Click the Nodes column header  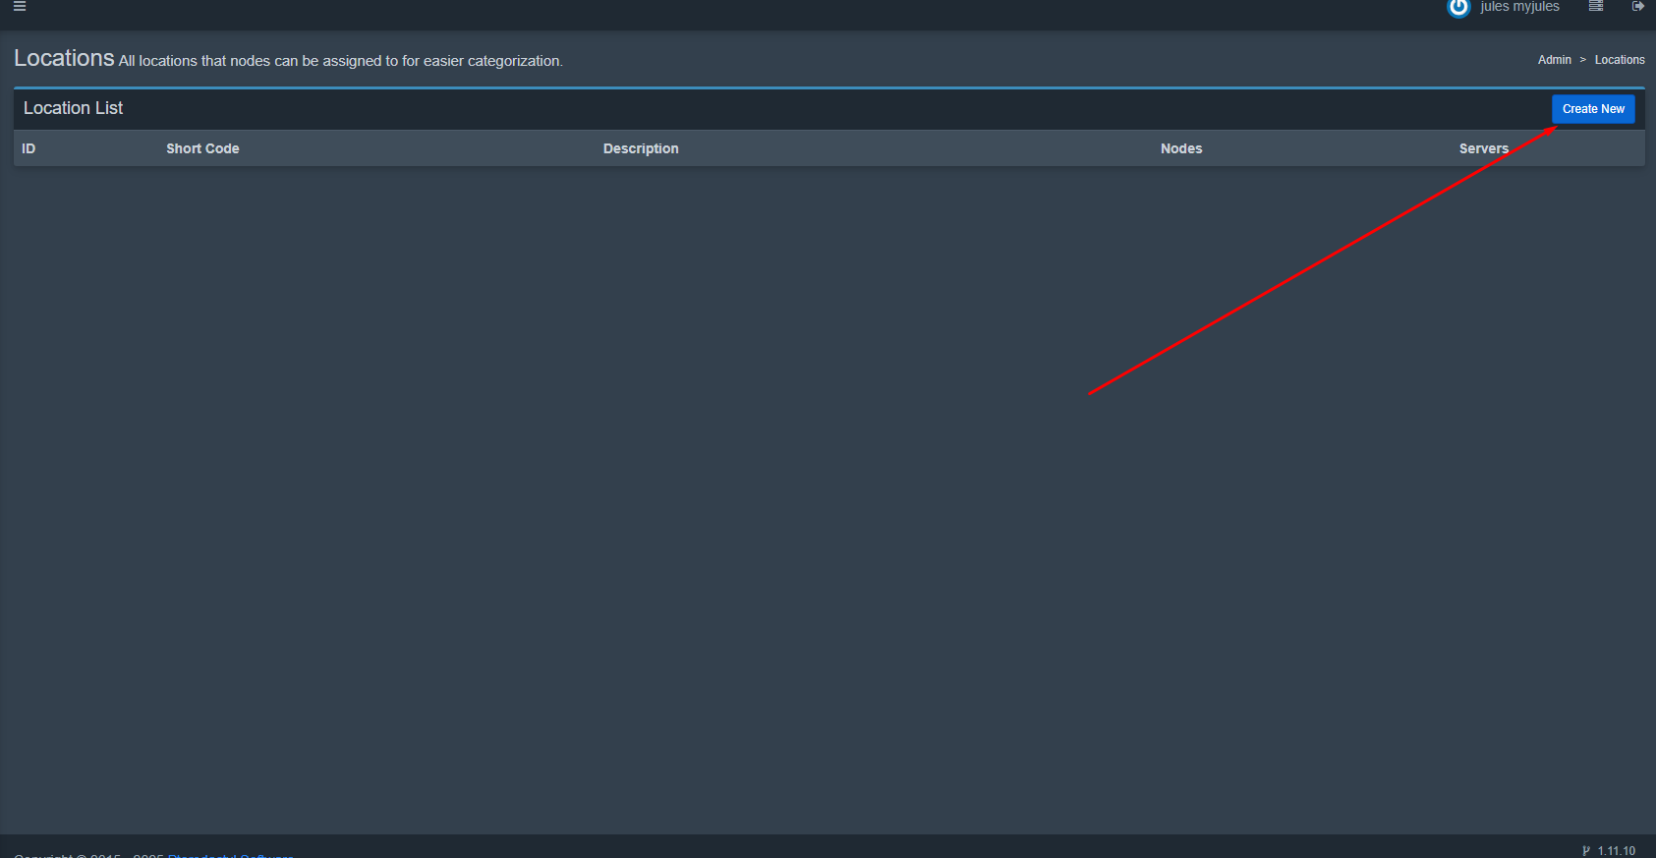[x=1180, y=148]
